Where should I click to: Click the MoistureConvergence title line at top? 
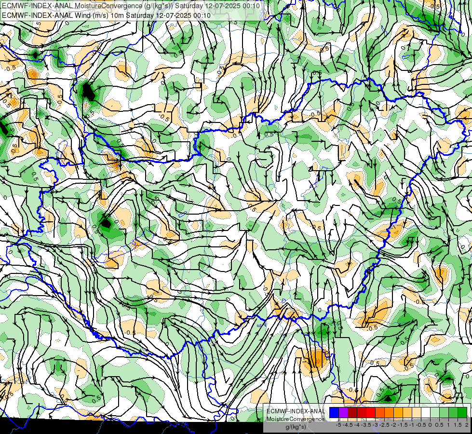pyautogui.click(x=131, y=6)
